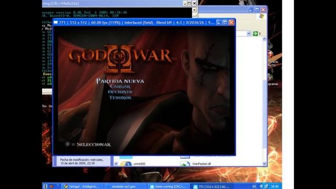Viewport: 336px width, 189px height.
Task: Choose Cargar in the game menu
Action: point(120,86)
